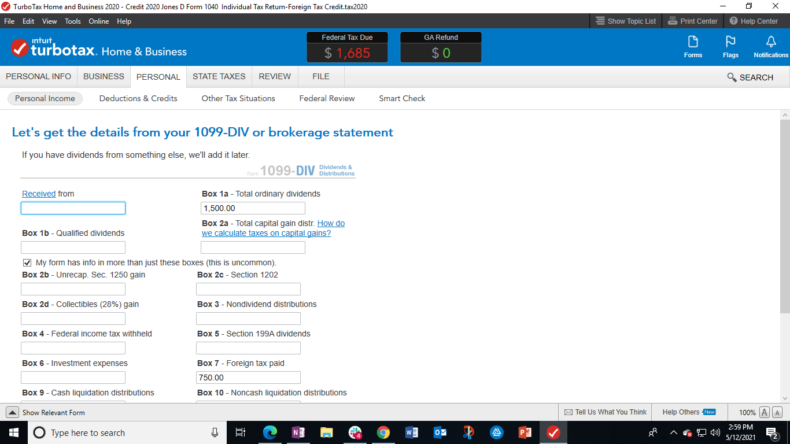The height and width of the screenshot is (444, 790).
Task: Click the vertical scrollbar down arrow
Action: coord(785,398)
